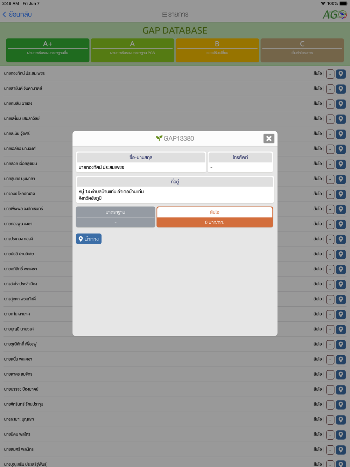Open map pin for นายสายันต์ จินดามาตย์ row
The width and height of the screenshot is (350, 467).
[x=341, y=89]
